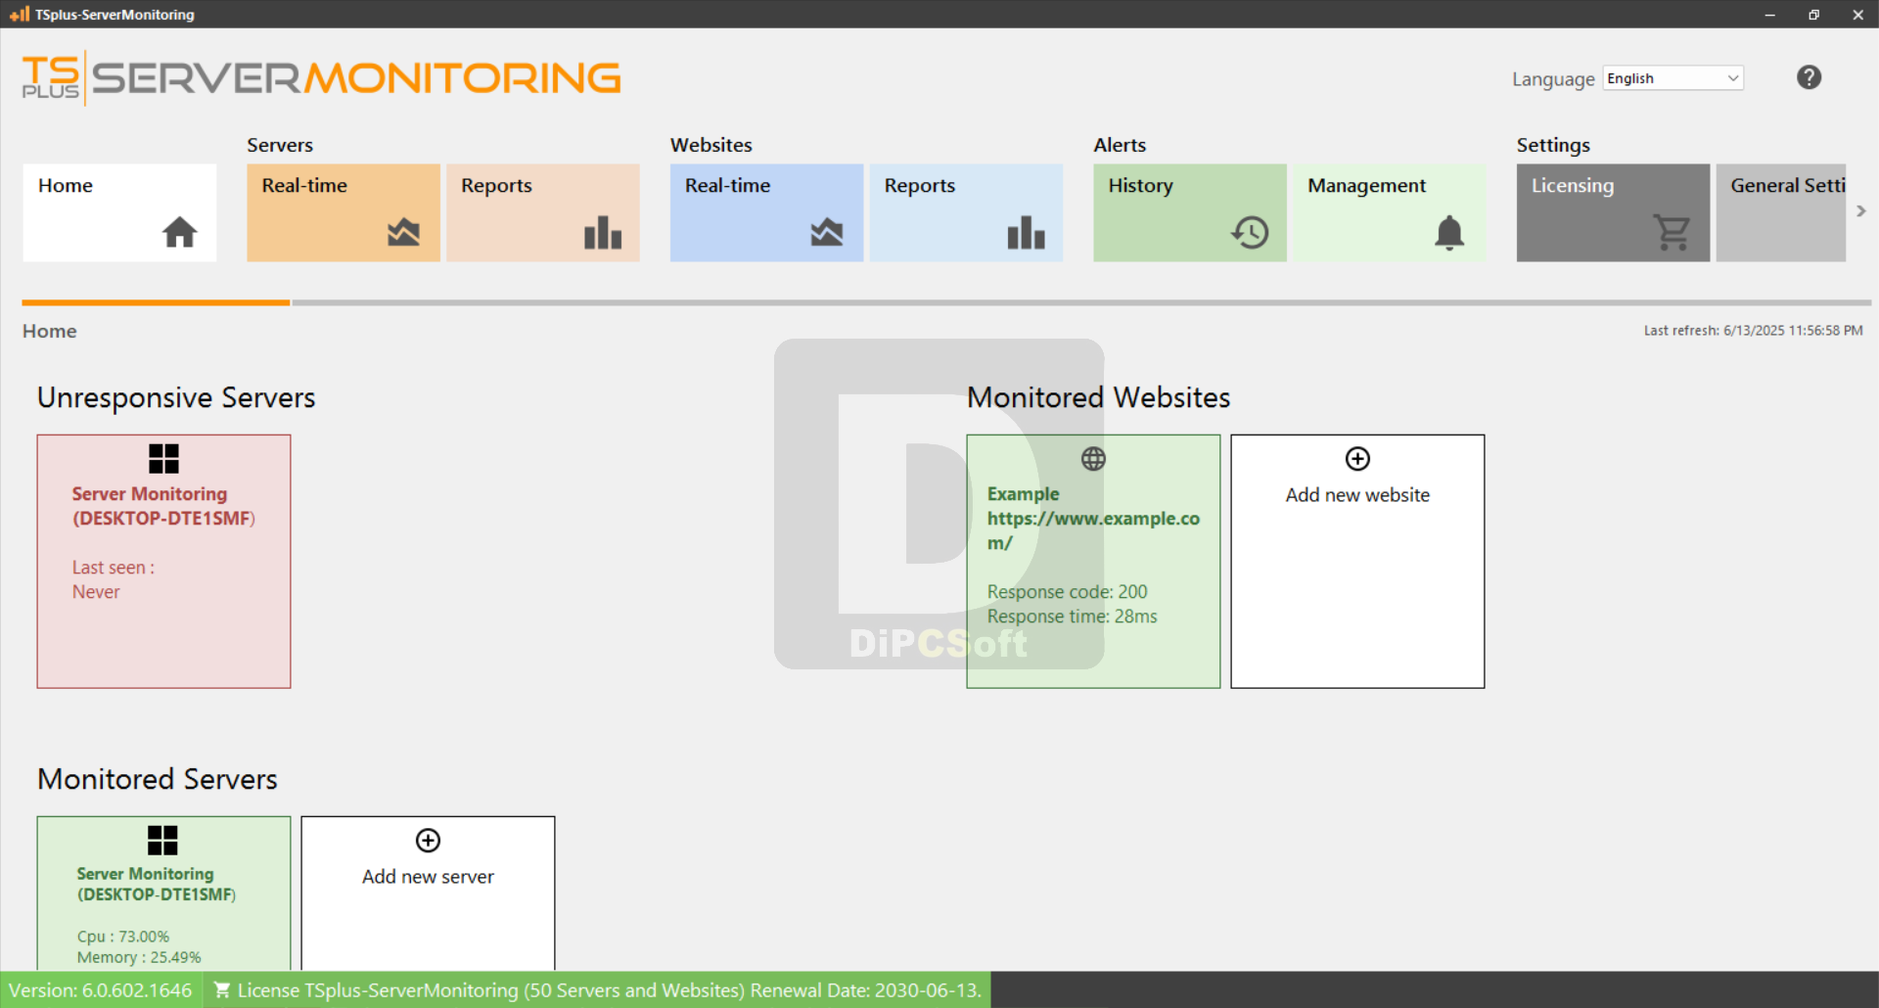This screenshot has height=1008, width=1879.
Task: Click the Alerts Management bell icon
Action: tap(1449, 233)
